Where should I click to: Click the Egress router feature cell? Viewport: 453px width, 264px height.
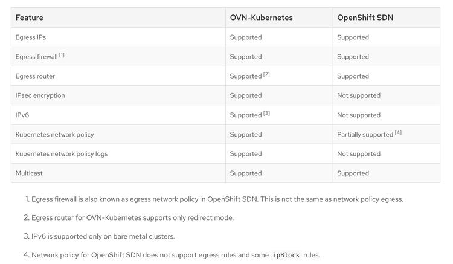35,76
